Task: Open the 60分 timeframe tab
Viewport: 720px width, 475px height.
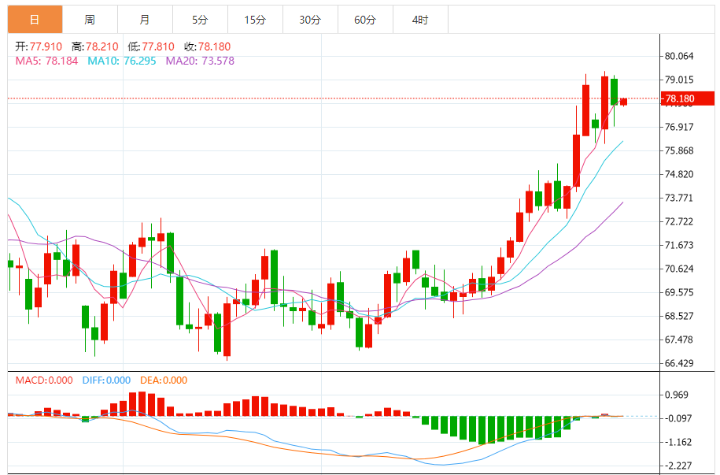Action: (x=366, y=20)
